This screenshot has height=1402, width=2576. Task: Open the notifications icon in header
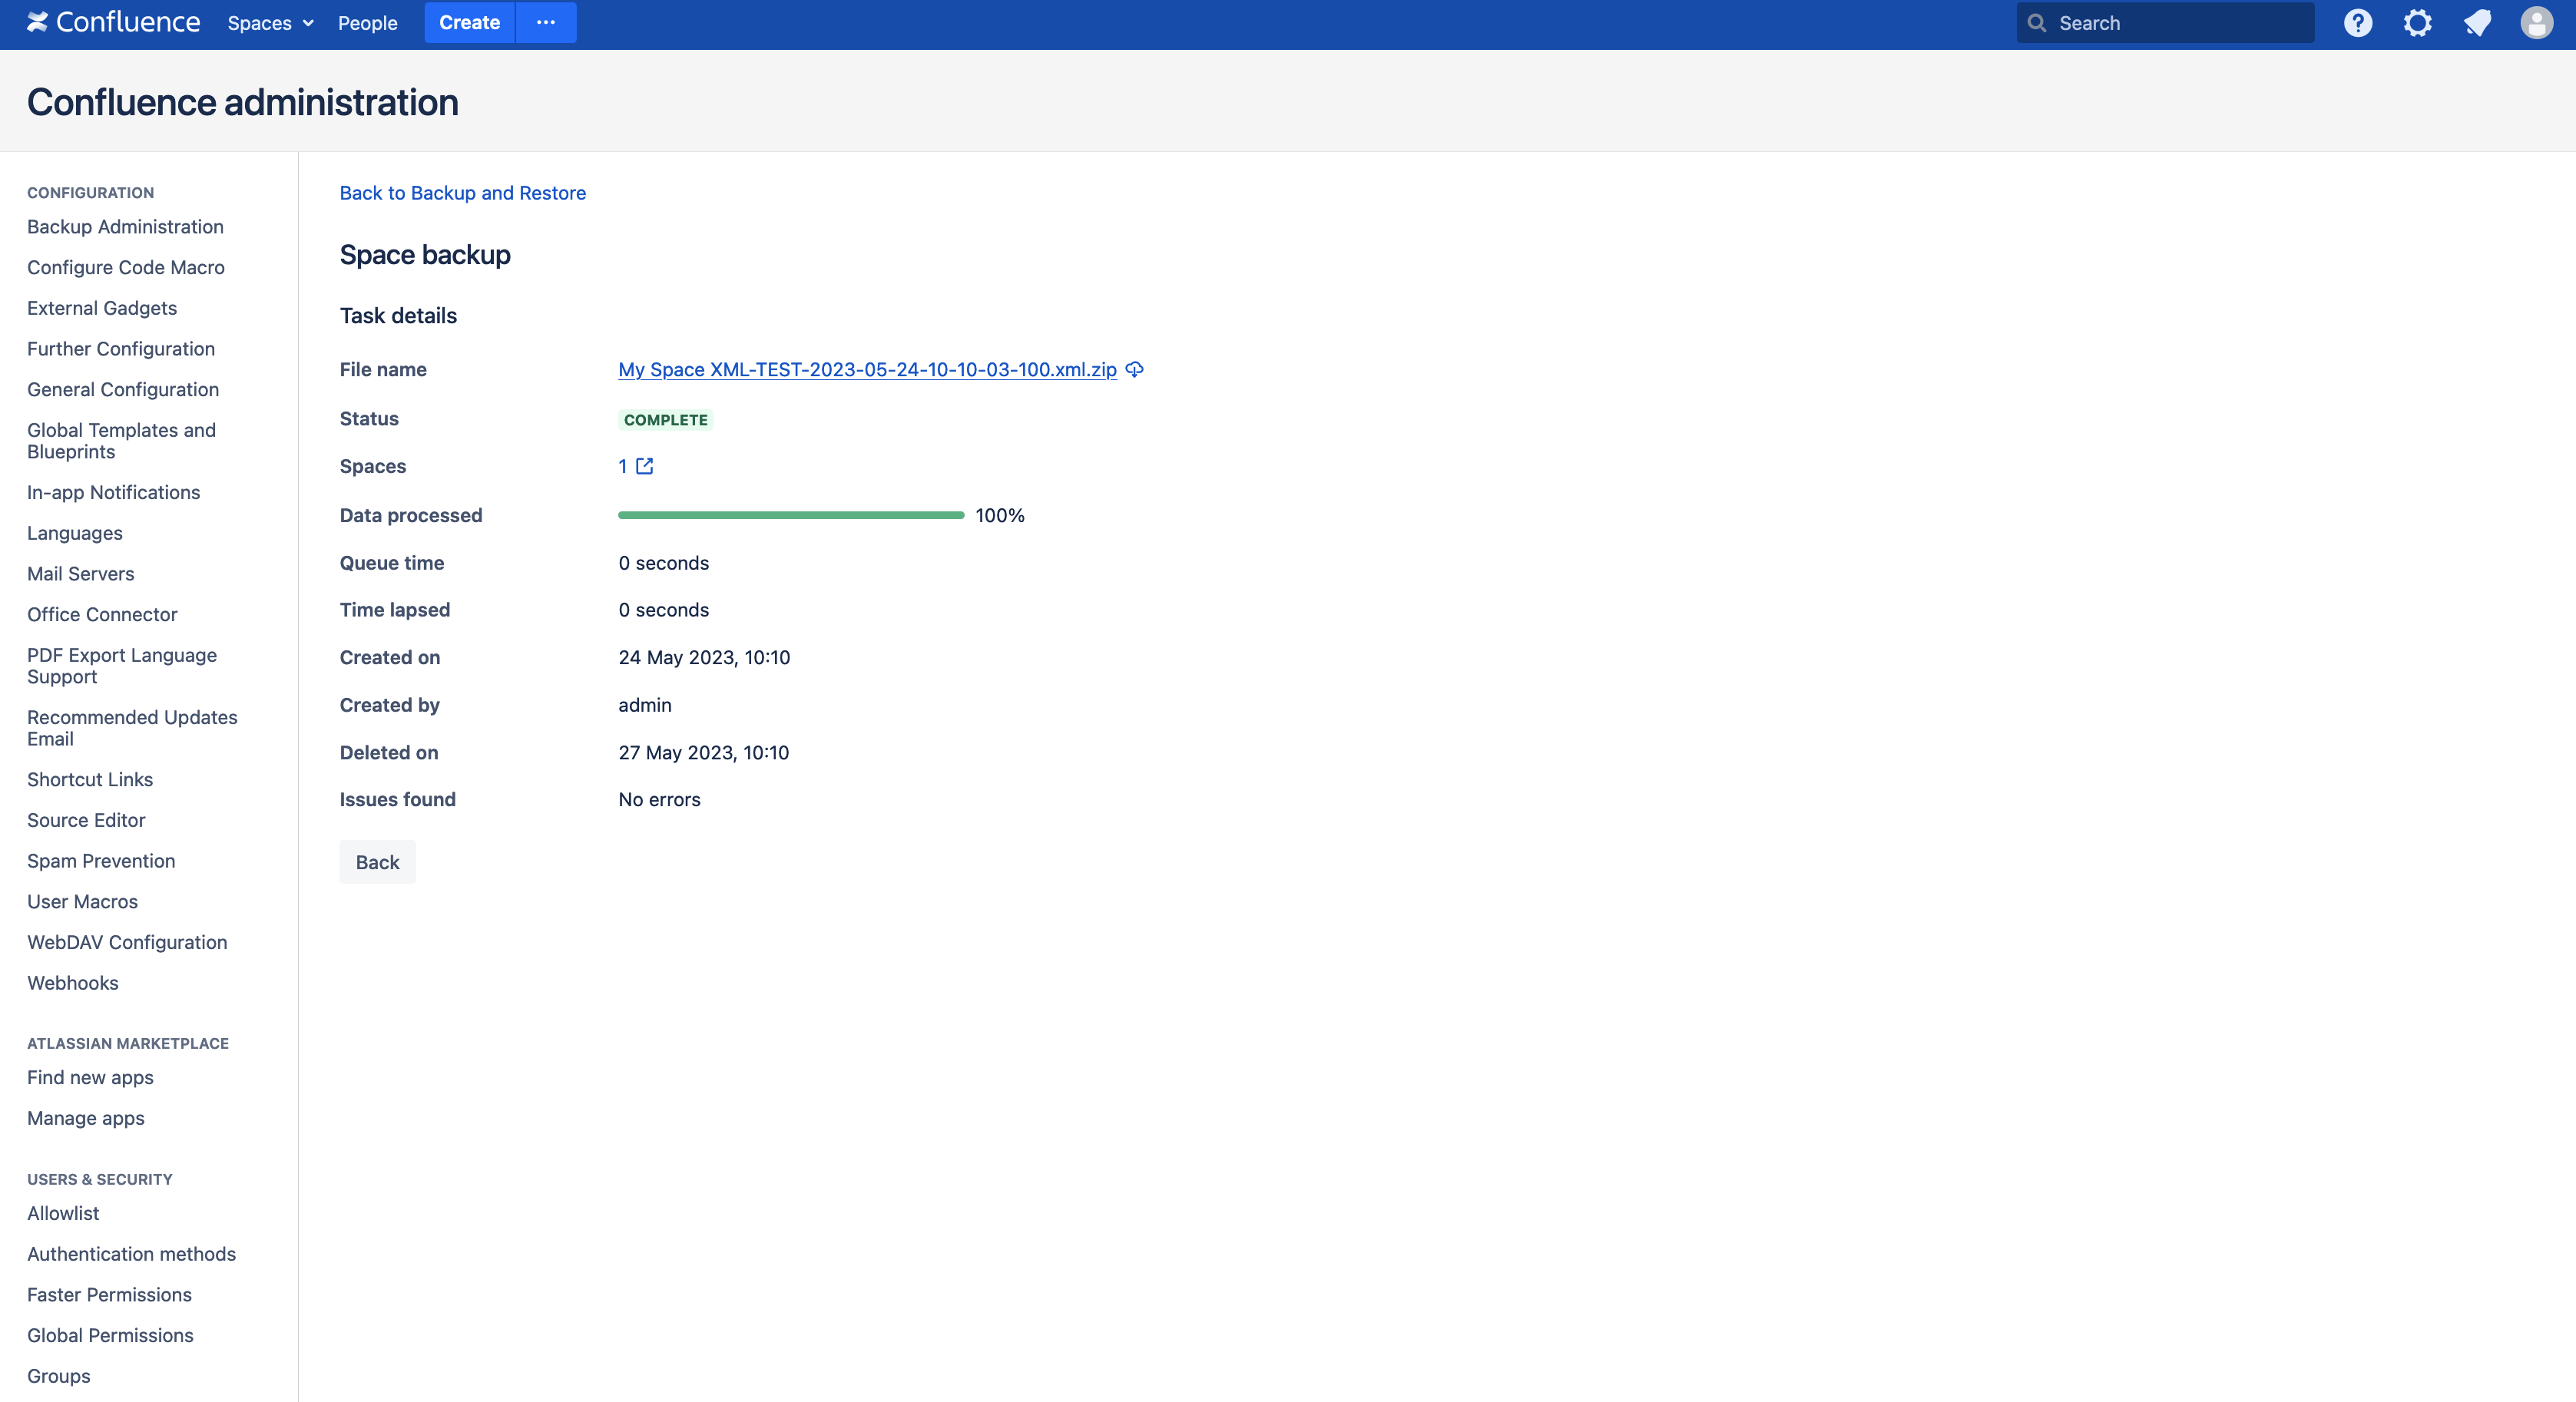2477,23
